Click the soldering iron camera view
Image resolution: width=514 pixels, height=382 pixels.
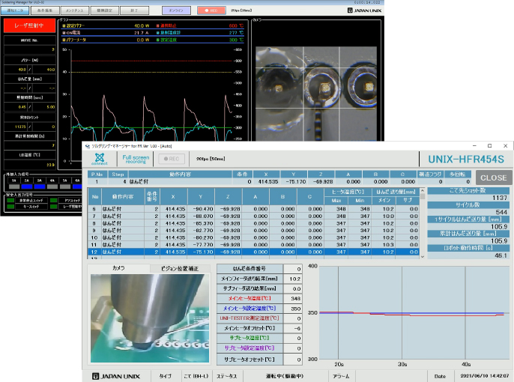pyautogui.click(x=150, y=318)
